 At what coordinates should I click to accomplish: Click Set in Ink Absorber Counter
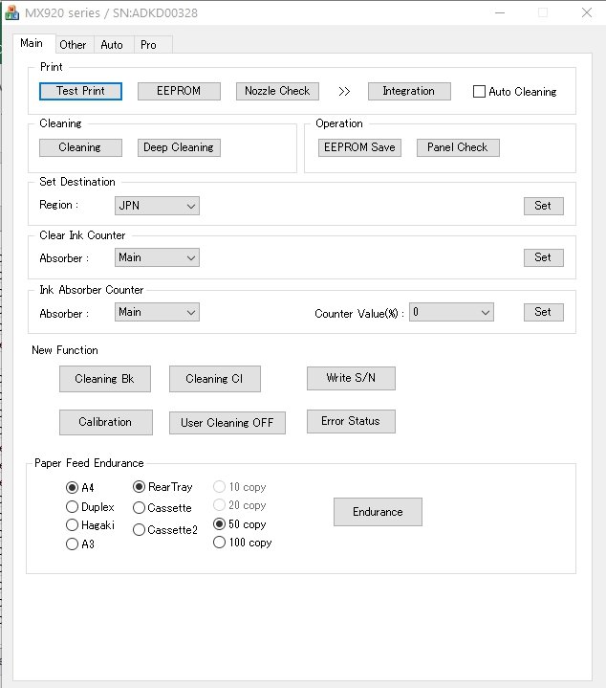(x=543, y=312)
